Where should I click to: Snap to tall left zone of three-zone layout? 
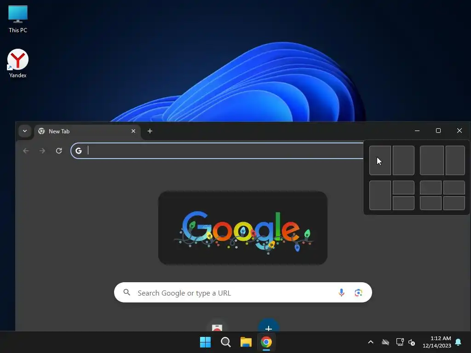[x=380, y=195]
